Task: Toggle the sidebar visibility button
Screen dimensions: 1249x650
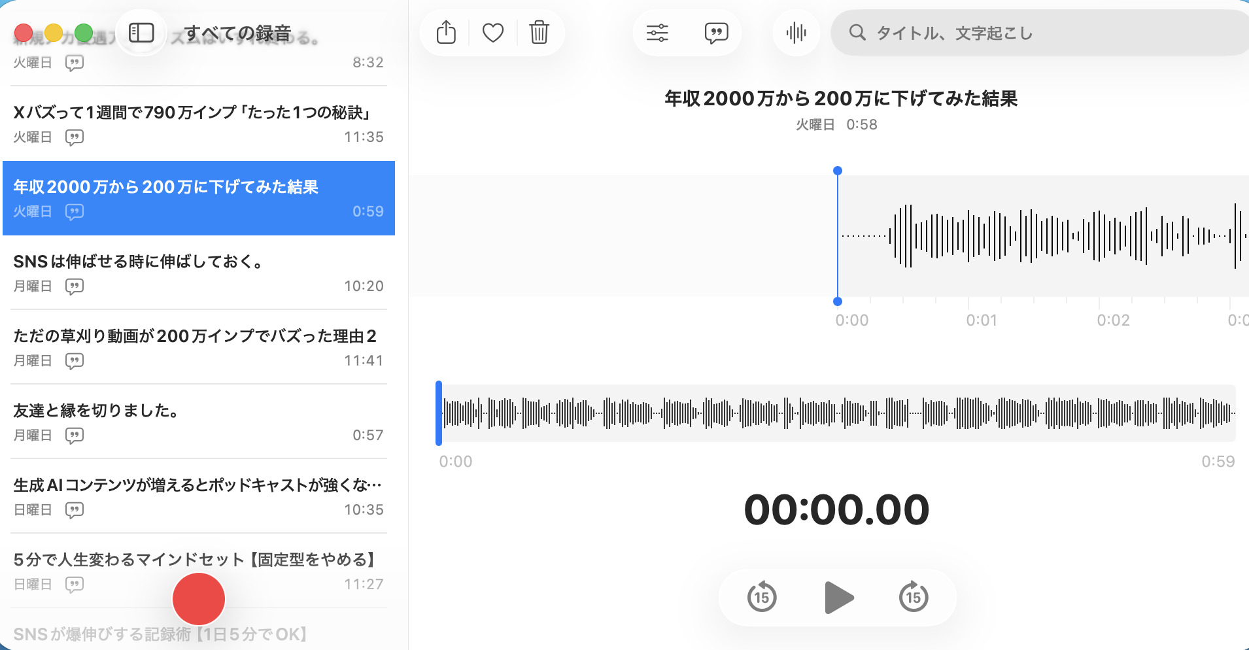Action: point(141,33)
